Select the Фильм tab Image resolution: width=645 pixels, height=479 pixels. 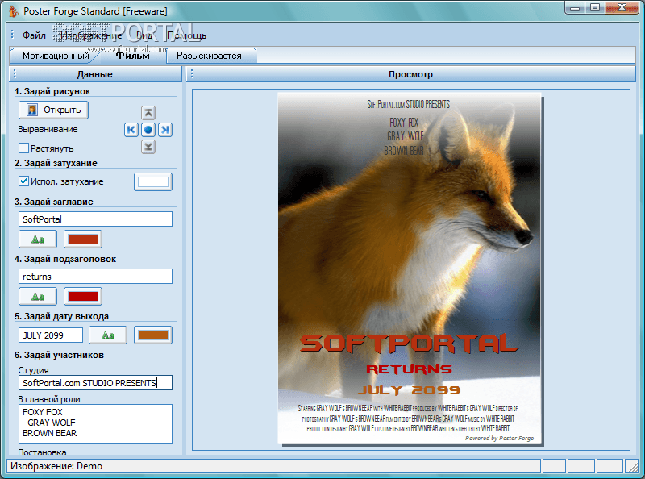point(132,56)
